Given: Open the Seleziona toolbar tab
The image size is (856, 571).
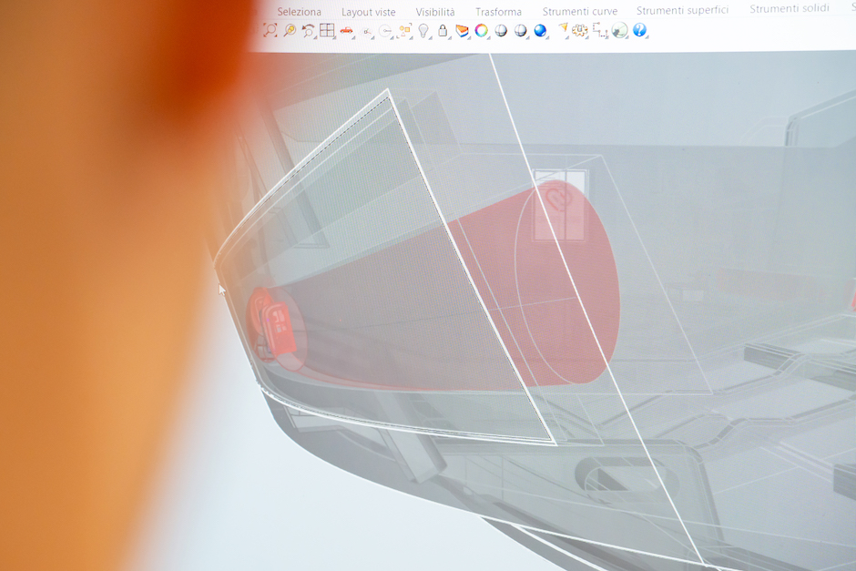Looking at the screenshot, I should pos(300,12).
